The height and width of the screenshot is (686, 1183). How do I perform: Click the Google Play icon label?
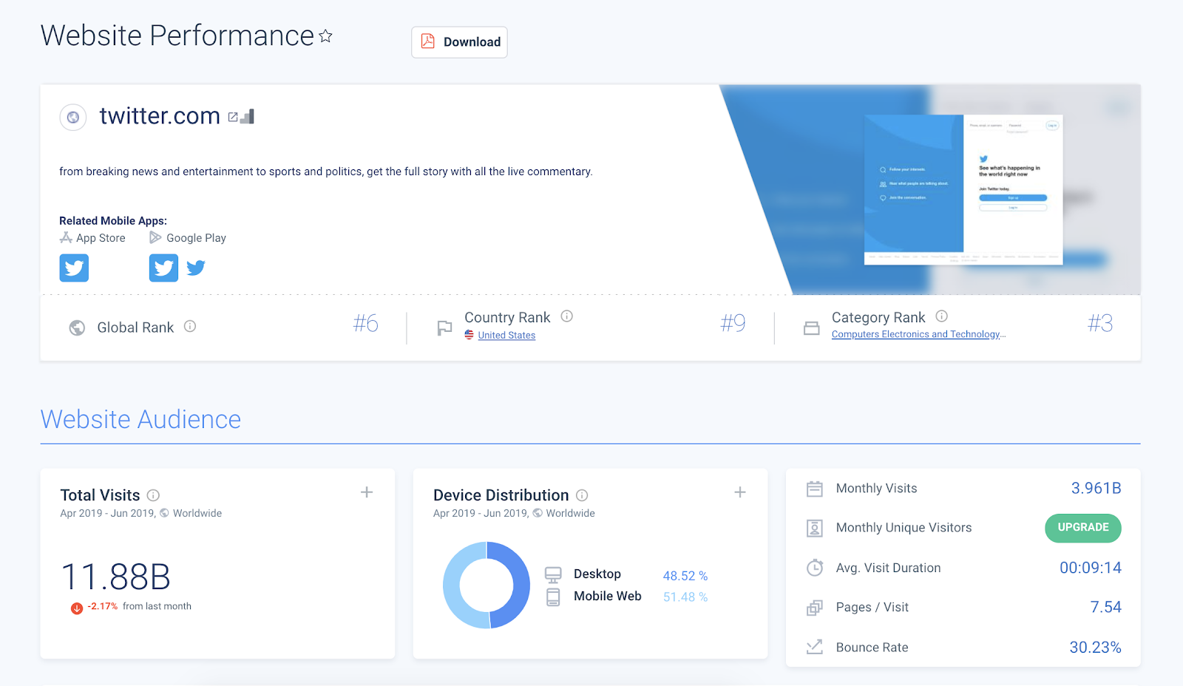click(188, 238)
